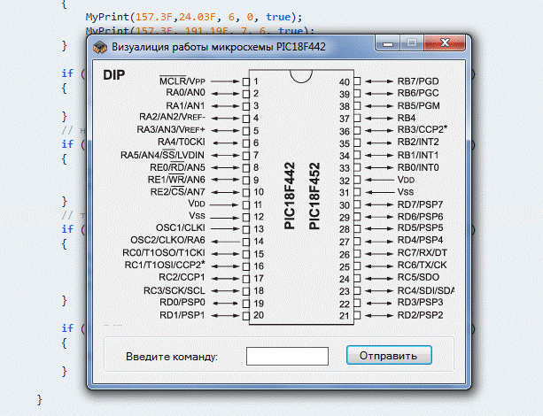The height and width of the screenshot is (416, 543).
Task: Click the RC3/SCK/SCL pin label
Action: coord(175,290)
